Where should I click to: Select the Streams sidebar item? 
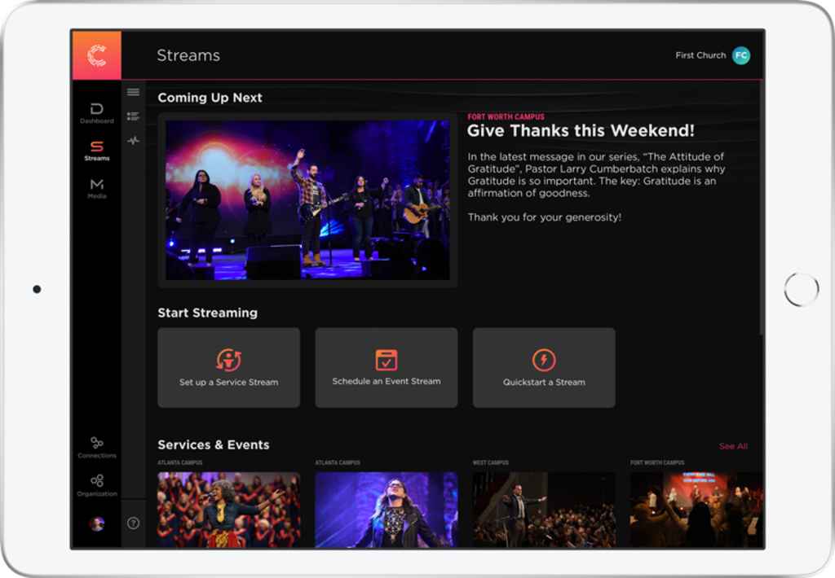96,151
